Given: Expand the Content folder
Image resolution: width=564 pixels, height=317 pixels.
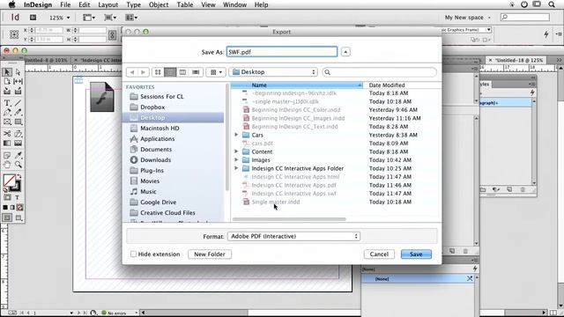Looking at the screenshot, I should pos(236,151).
